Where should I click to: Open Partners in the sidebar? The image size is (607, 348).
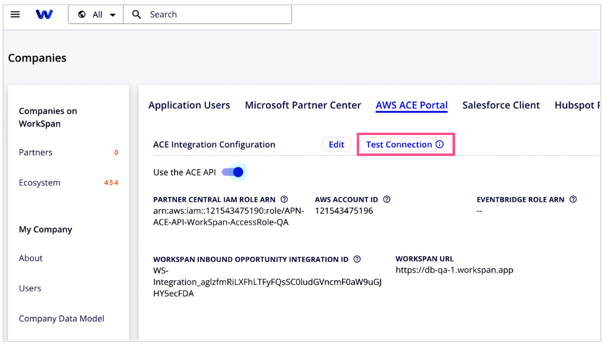pos(35,152)
